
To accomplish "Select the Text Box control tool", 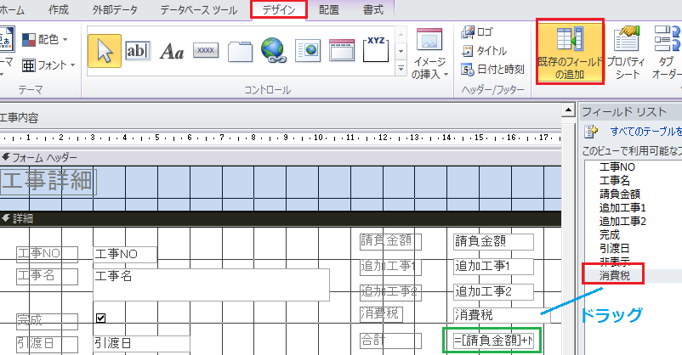I will pos(137,50).
